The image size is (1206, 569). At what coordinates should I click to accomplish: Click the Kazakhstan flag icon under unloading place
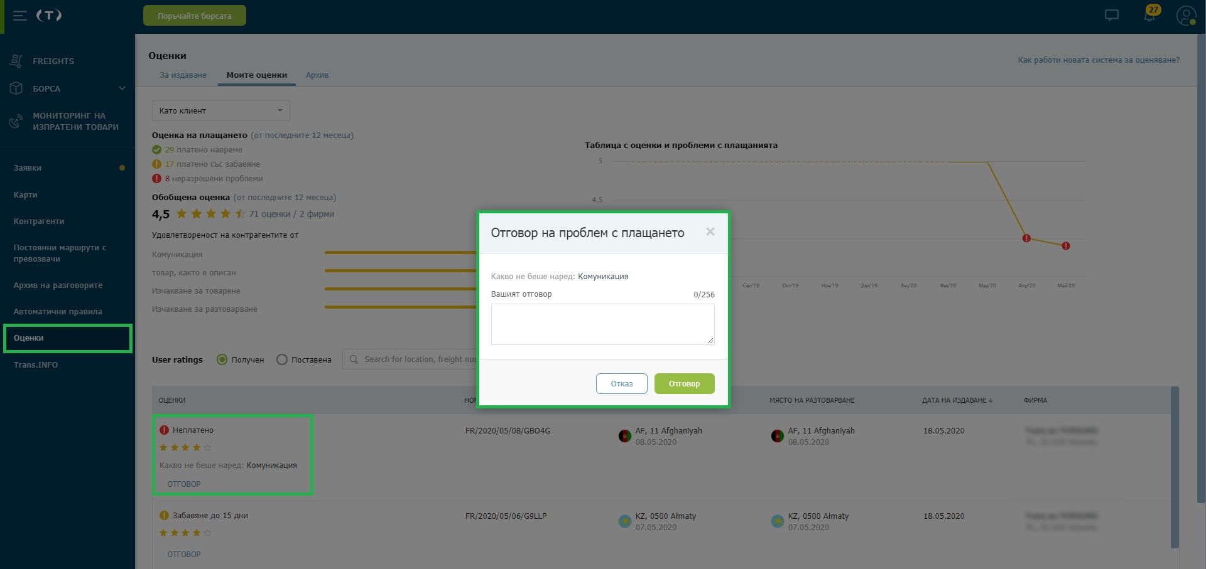point(777,521)
